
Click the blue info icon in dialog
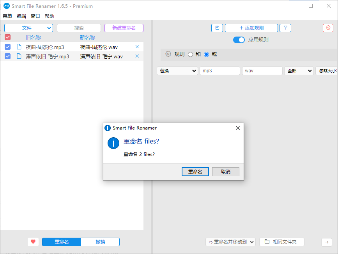tap(113, 143)
